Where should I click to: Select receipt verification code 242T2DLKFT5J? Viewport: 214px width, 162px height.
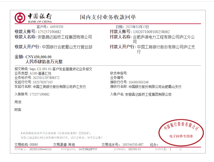click(x=88, y=149)
